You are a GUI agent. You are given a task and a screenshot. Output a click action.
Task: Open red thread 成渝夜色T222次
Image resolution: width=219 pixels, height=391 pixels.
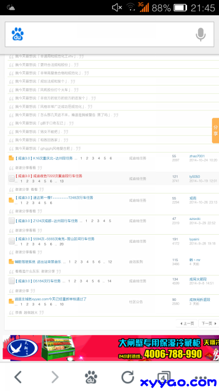(x=49, y=176)
